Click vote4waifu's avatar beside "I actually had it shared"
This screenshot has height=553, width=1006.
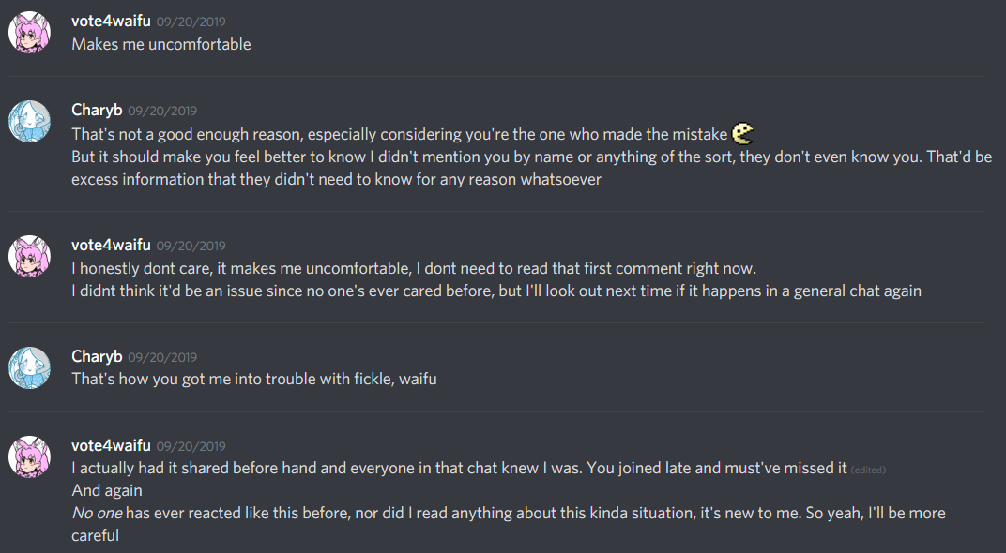[x=29, y=456]
